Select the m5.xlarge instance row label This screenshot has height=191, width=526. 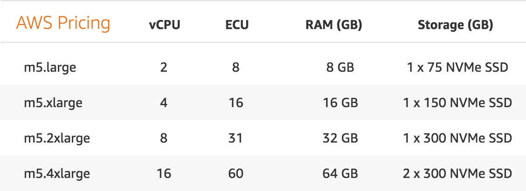[x=53, y=102]
